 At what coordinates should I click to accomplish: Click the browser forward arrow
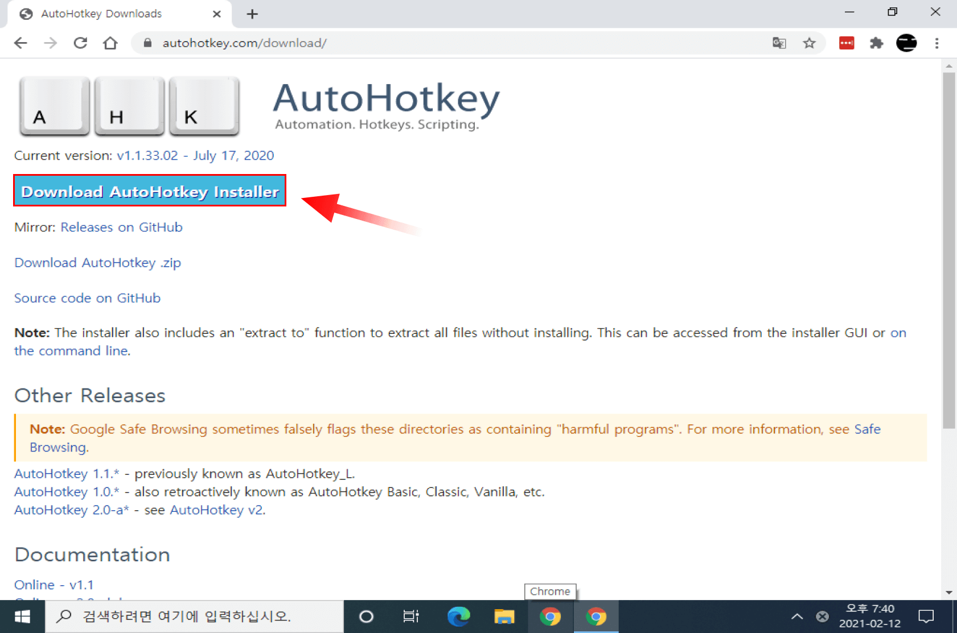(x=51, y=43)
